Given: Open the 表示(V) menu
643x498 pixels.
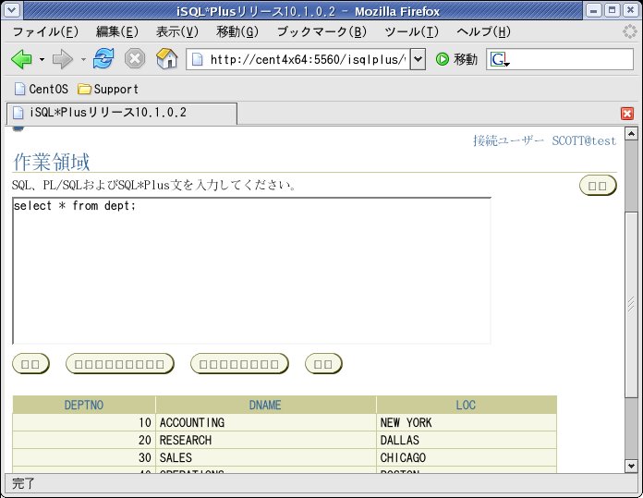Looking at the screenshot, I should tap(177, 31).
